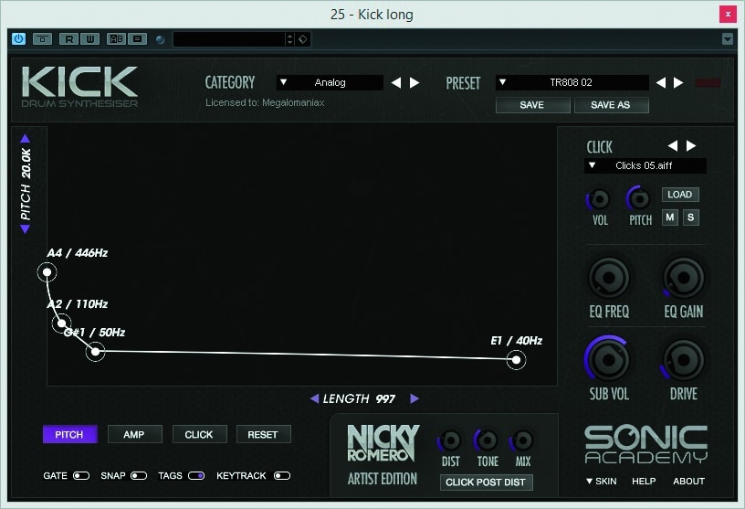Open the plugin menu arrow at top right

tap(727, 39)
